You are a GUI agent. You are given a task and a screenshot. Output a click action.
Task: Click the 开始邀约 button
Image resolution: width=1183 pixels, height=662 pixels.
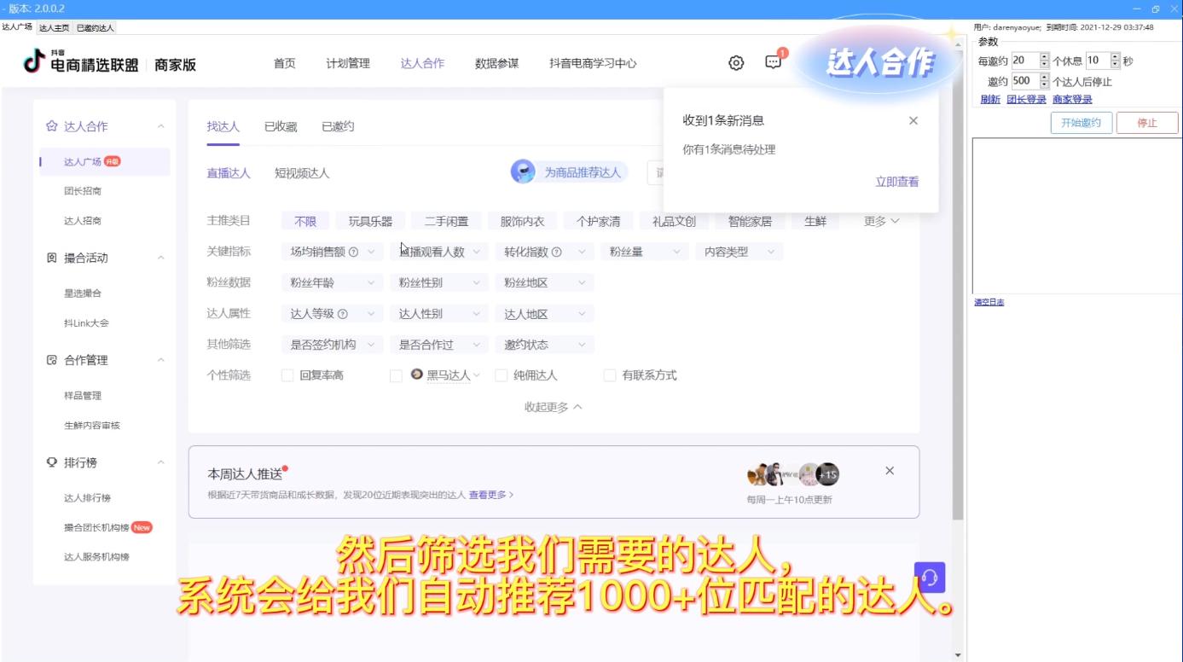(x=1080, y=122)
